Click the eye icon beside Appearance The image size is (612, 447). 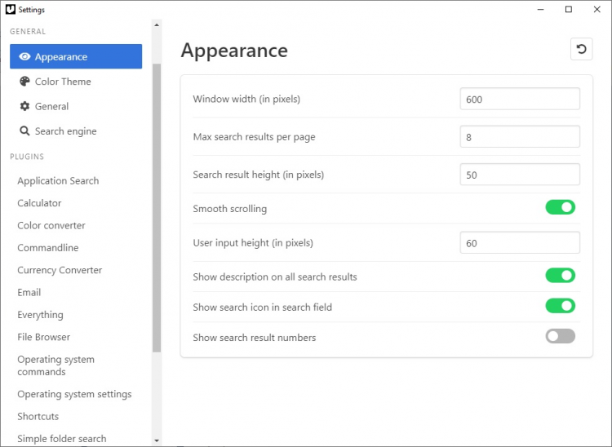(24, 57)
